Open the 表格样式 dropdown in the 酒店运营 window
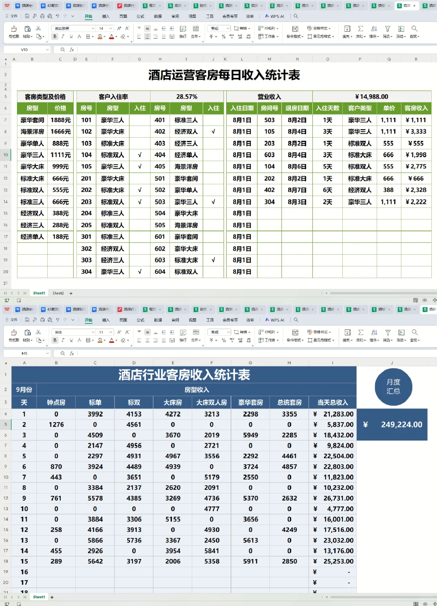The image size is (437, 606). (319, 28)
